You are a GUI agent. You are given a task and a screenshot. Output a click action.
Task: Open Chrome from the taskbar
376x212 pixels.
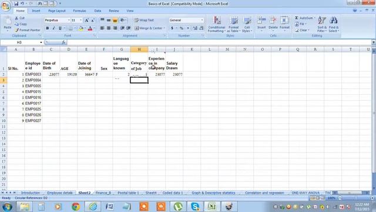point(76,207)
